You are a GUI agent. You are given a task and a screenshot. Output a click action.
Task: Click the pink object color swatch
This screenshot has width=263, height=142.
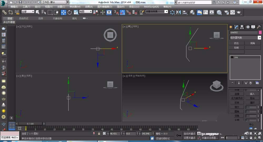click(260, 32)
